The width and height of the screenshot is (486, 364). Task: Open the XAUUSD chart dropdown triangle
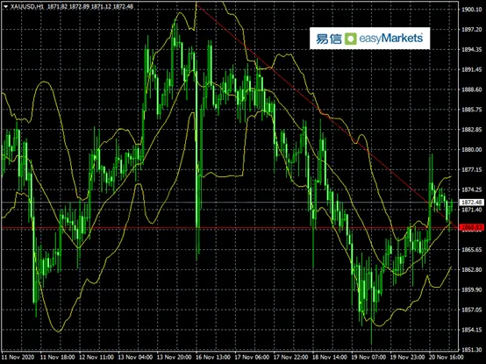click(5, 6)
